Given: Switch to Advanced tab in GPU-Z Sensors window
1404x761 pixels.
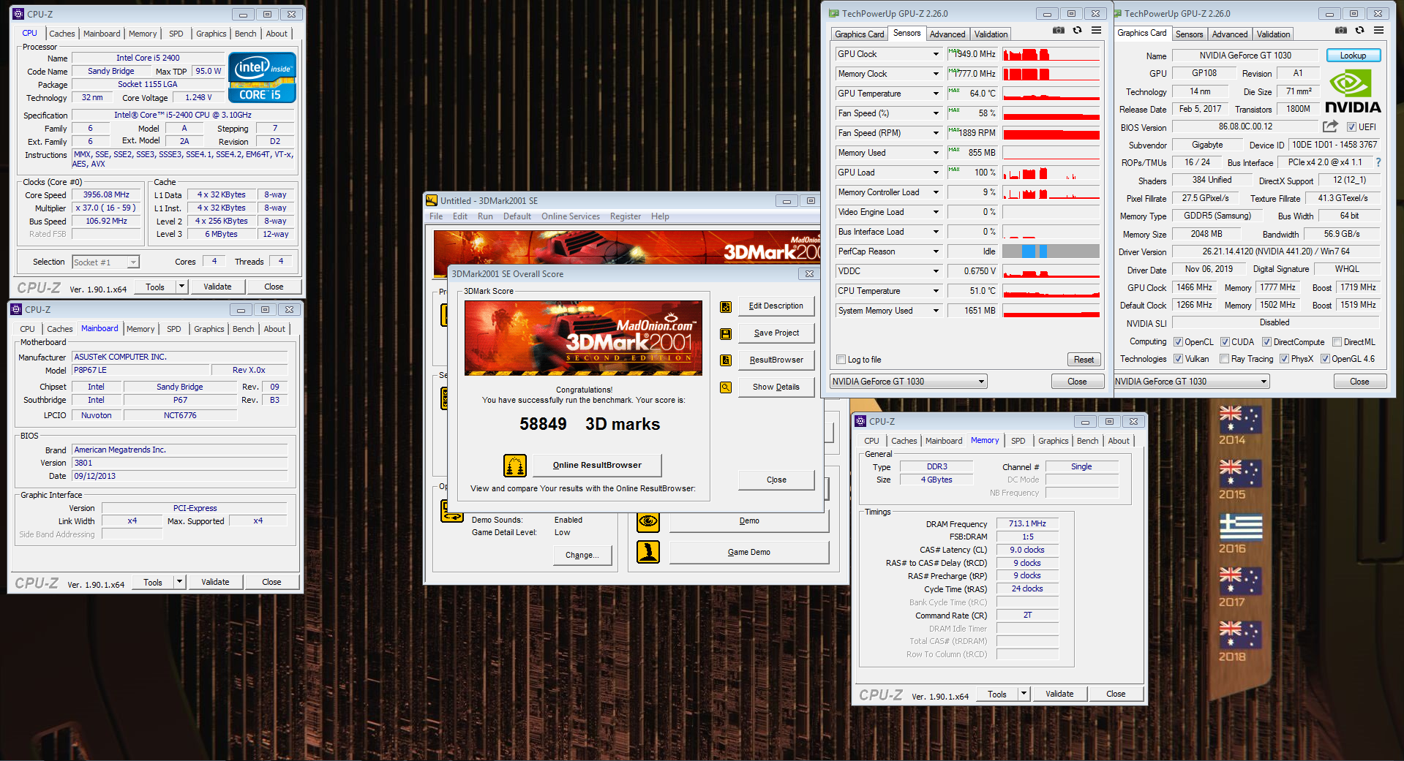Looking at the screenshot, I should (x=947, y=34).
